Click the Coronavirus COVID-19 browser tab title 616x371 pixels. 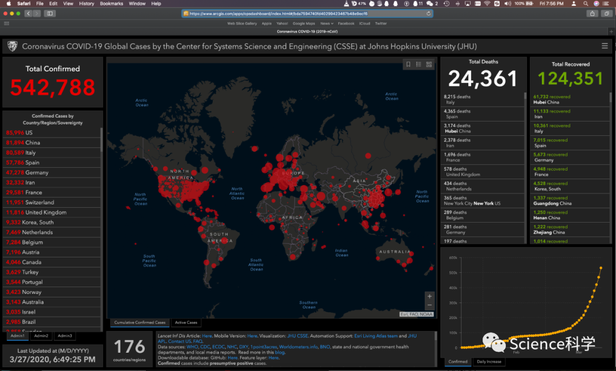point(307,31)
